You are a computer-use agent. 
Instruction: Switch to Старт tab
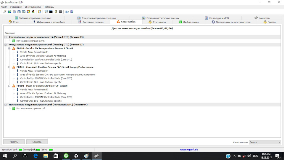(x=14, y=22)
